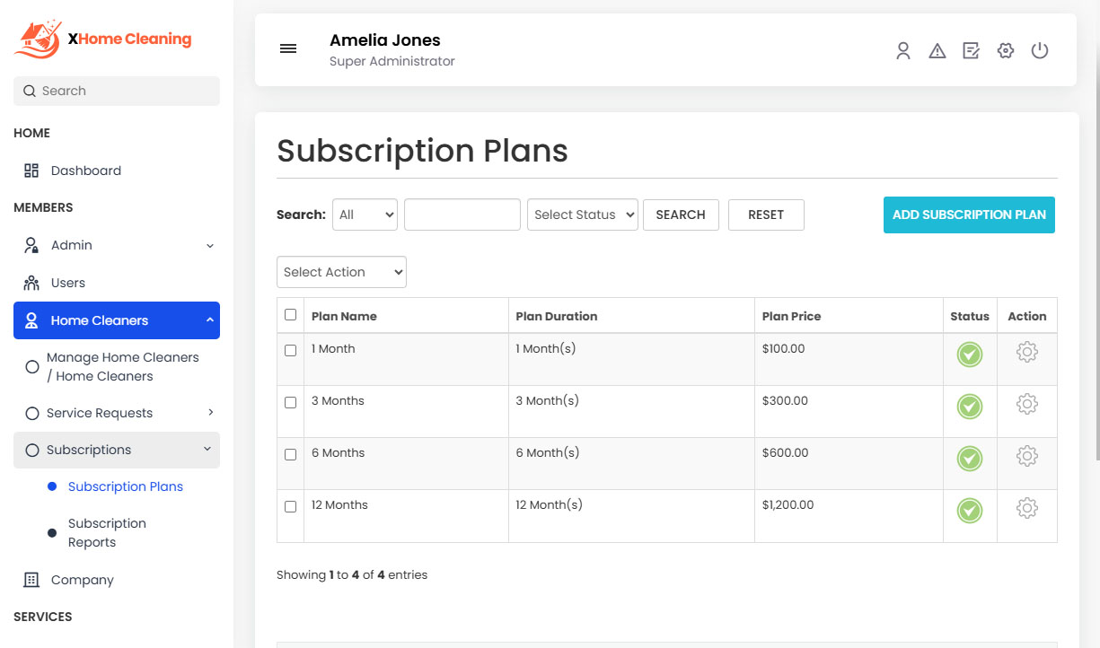
Task: Open Subscription Reports in the sidebar
Action: point(107,532)
